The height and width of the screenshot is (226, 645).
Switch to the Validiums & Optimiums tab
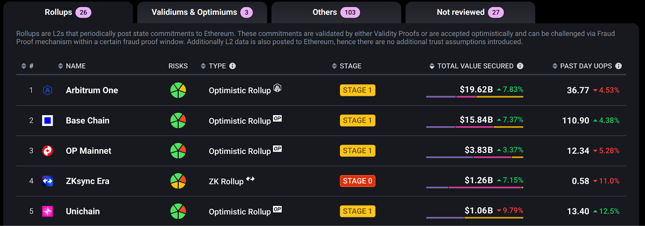202,12
